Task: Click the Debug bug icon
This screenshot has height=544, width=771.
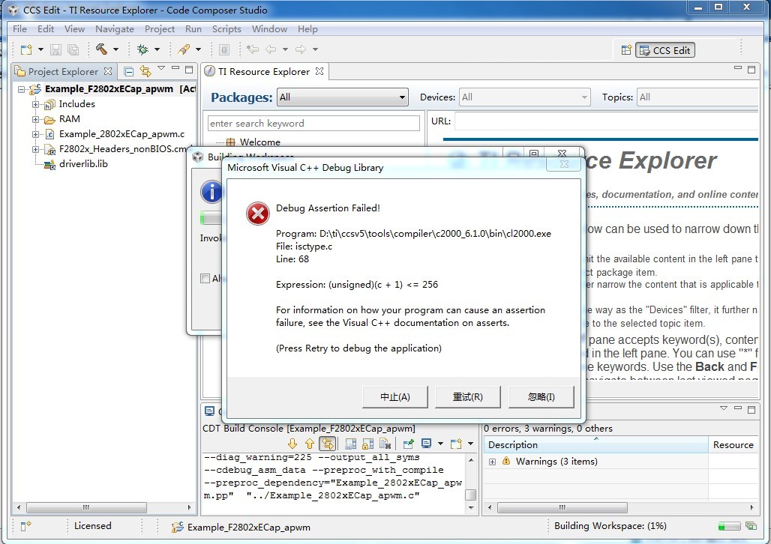Action: 142,49
